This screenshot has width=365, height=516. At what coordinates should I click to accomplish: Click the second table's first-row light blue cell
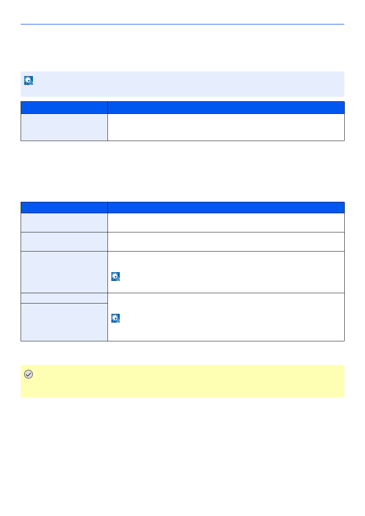coord(64,222)
